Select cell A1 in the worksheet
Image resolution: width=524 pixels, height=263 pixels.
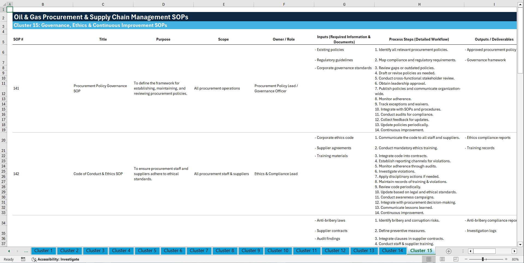[10, 9]
